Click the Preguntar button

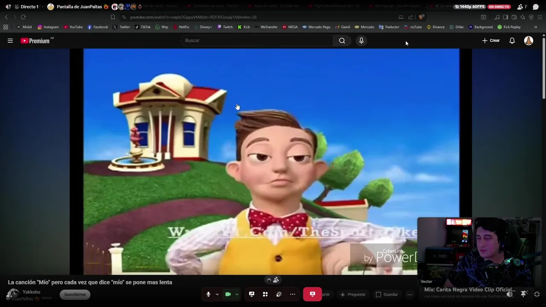click(352, 295)
